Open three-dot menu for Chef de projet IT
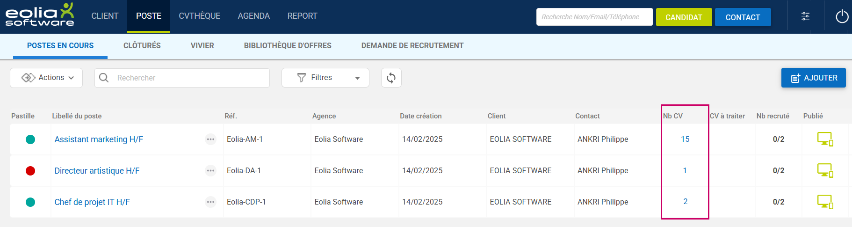Viewport: 852px width, 227px height. [x=210, y=202]
